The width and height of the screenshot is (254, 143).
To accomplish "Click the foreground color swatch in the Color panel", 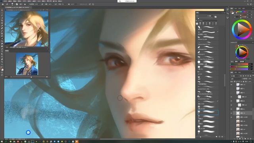I will [x=232, y=12].
